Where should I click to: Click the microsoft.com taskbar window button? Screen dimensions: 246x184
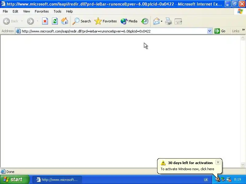(x=57, y=180)
